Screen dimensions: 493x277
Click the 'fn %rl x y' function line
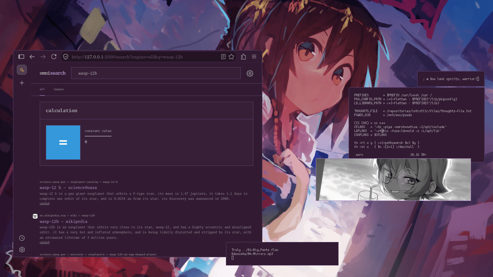[387, 143]
